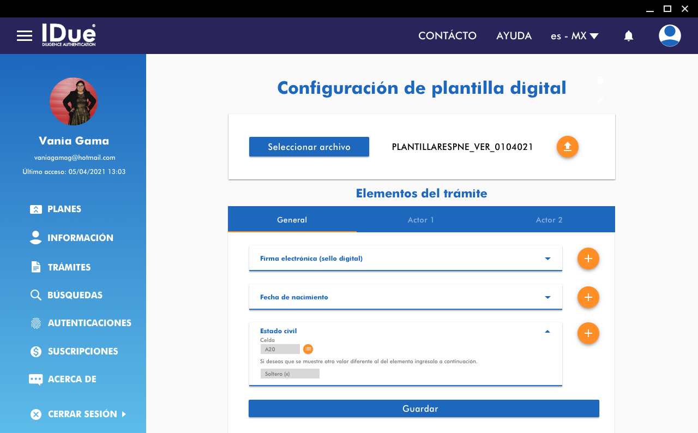This screenshot has width=698, height=433.
Task: Collapse the Estado civil section
Action: (x=547, y=331)
